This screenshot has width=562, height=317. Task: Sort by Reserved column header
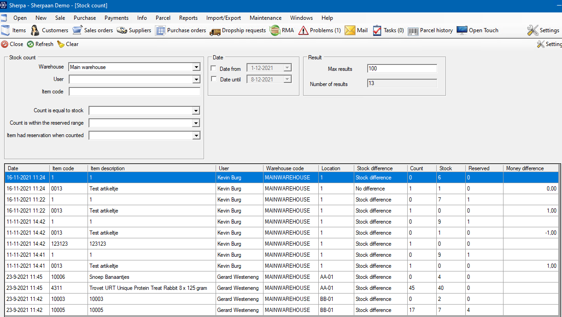pos(484,168)
